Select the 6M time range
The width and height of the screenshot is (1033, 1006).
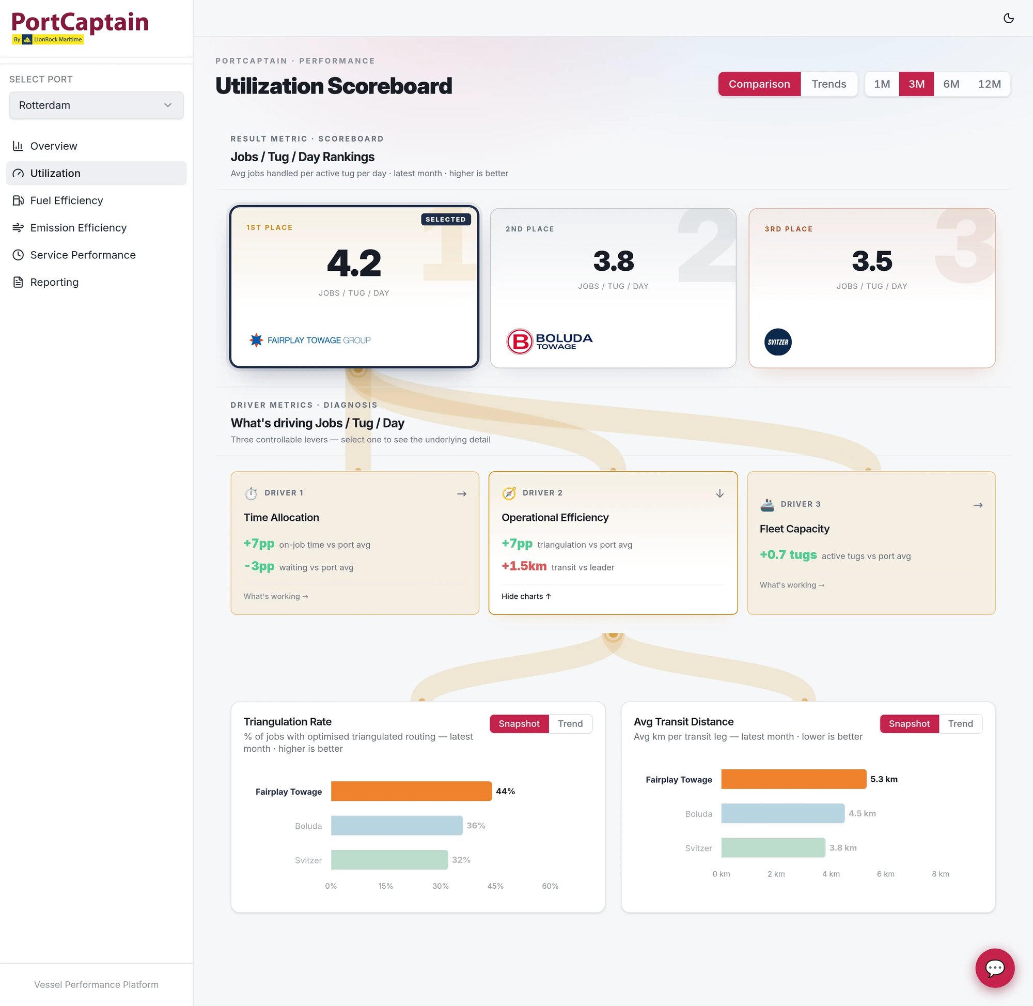coord(950,84)
